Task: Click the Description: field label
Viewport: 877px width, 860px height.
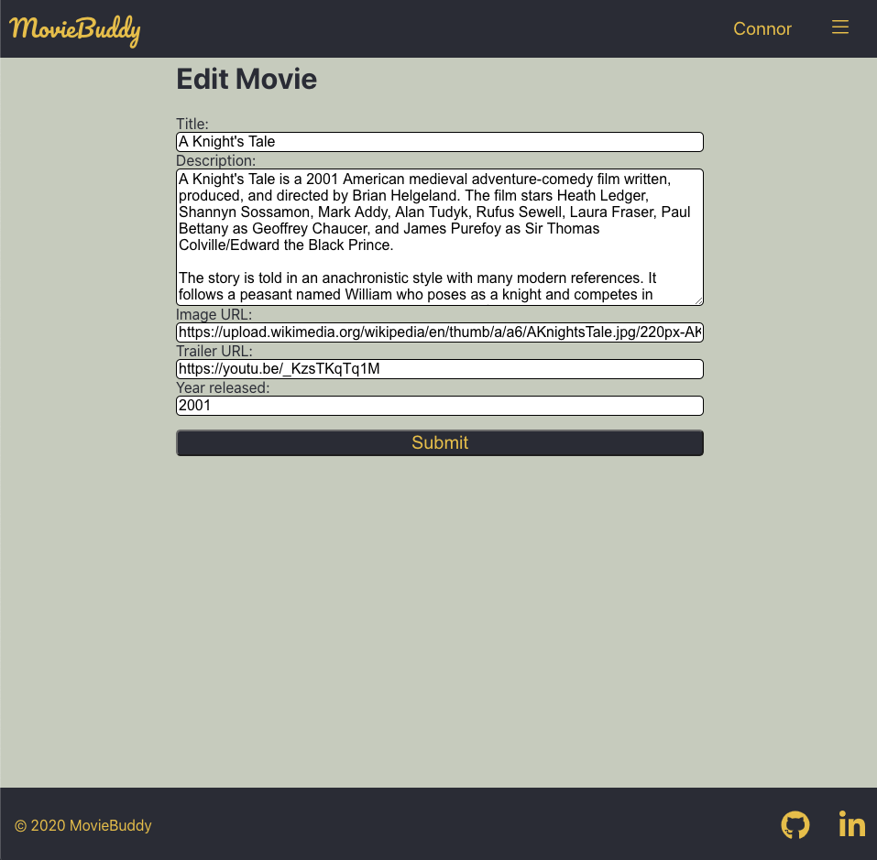Action: [x=215, y=160]
